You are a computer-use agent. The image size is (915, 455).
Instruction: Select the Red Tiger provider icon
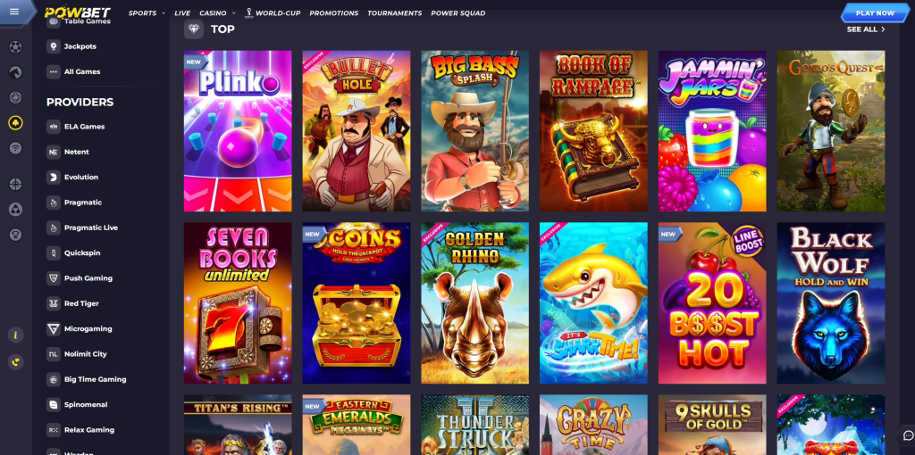pos(54,303)
